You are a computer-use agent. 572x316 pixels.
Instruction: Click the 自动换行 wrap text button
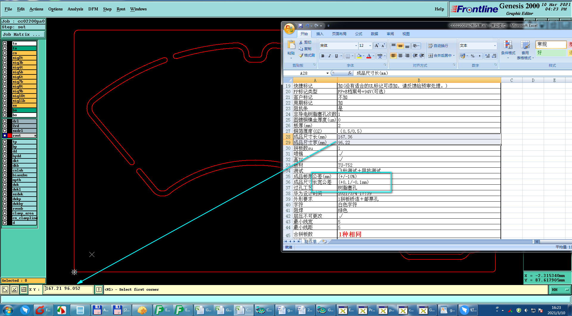click(438, 46)
